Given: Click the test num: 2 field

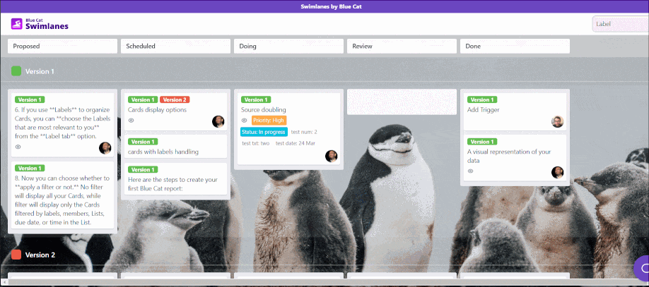Looking at the screenshot, I should [x=304, y=132].
